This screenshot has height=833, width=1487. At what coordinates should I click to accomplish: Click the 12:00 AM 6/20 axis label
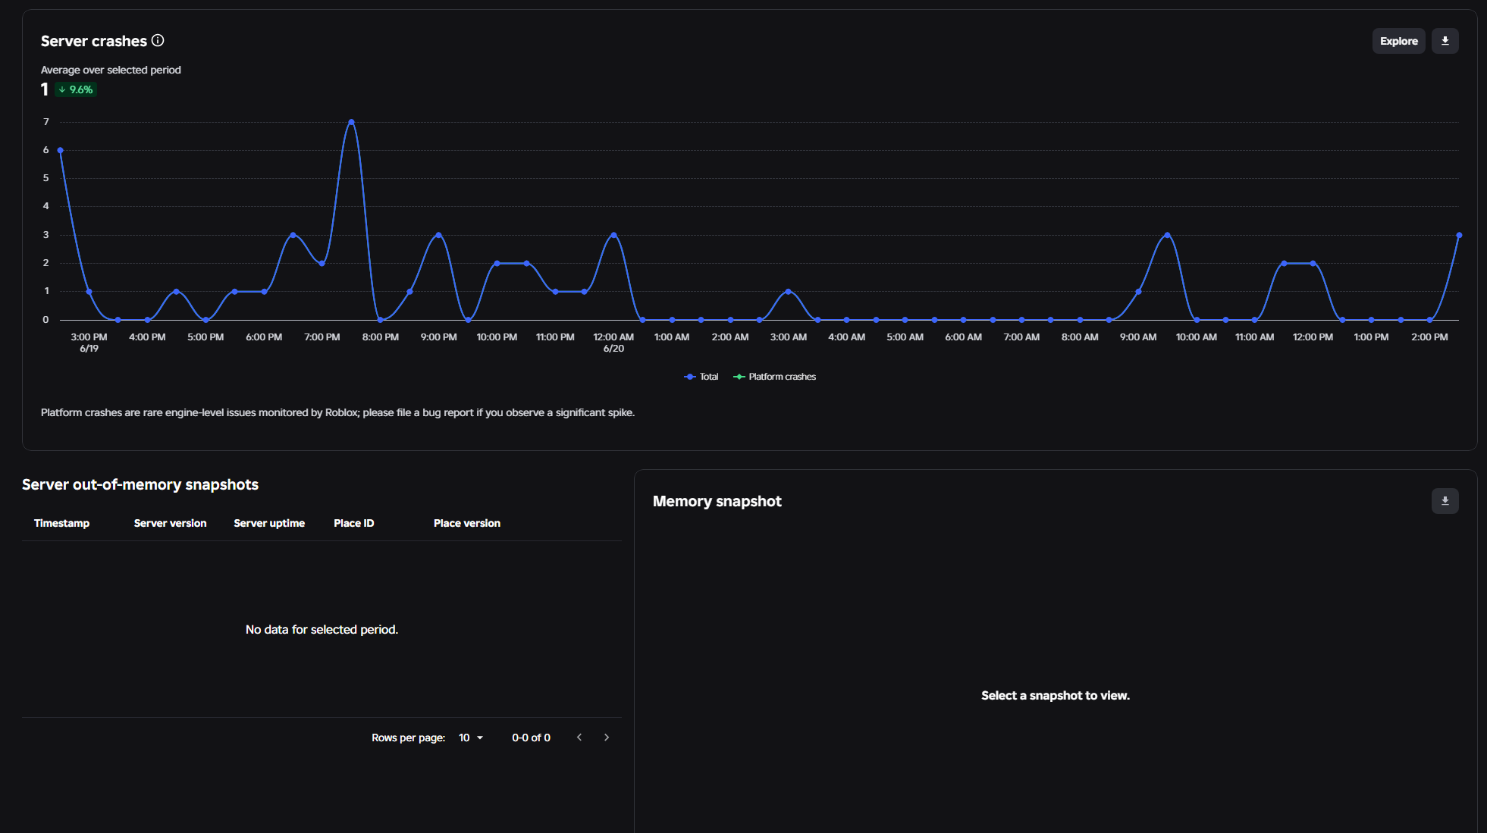[613, 343]
